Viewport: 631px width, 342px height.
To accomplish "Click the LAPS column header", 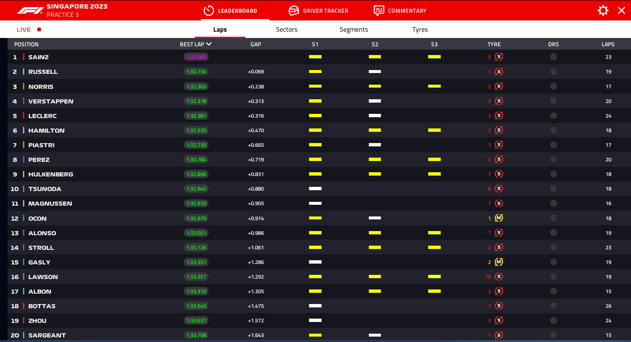I will (x=608, y=44).
